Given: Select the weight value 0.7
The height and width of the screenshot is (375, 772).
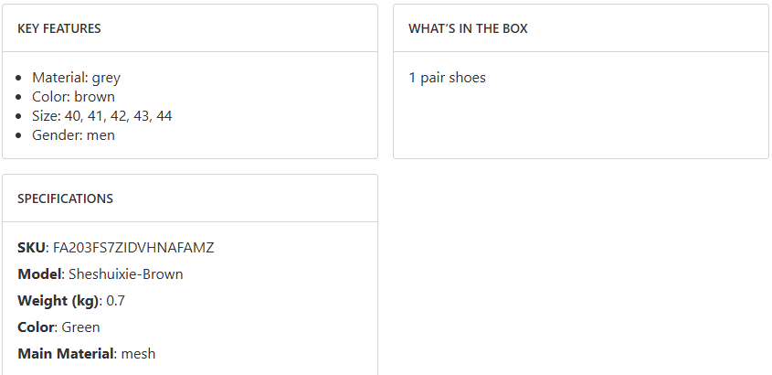Looking at the screenshot, I should pyautogui.click(x=116, y=301).
